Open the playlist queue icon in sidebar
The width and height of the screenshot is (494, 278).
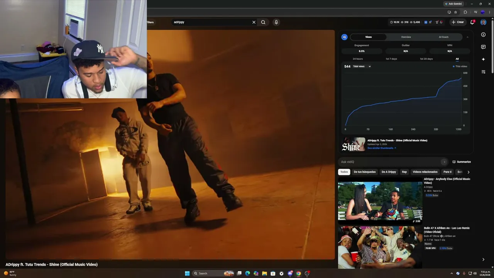(x=483, y=72)
